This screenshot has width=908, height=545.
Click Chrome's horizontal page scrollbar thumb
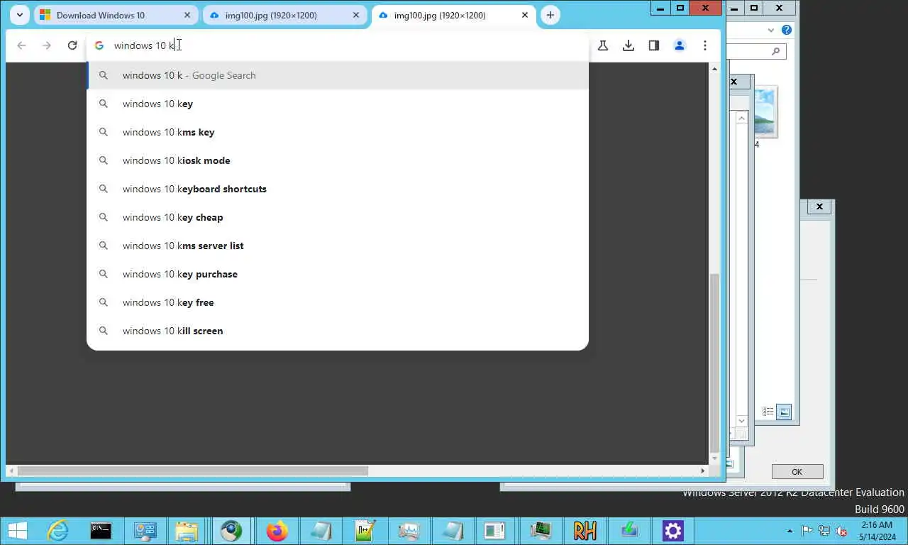point(193,470)
